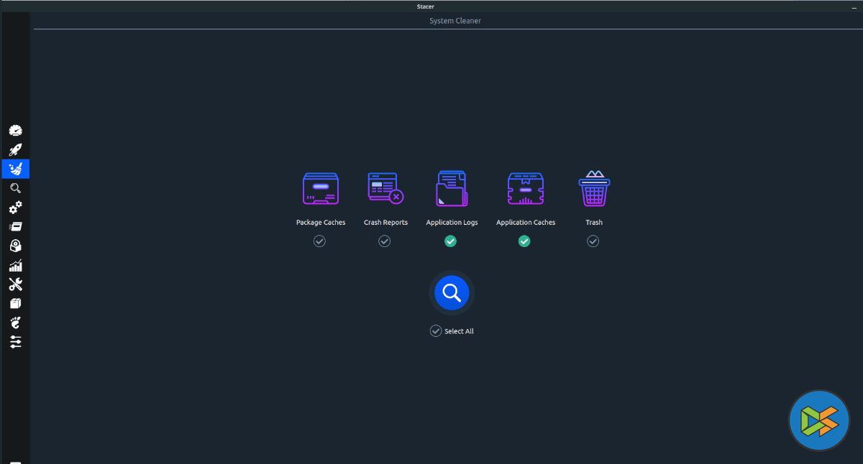Open Services double-gear icon
863x464 pixels.
click(x=15, y=208)
